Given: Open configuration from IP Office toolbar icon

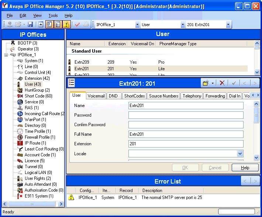Looking at the screenshot, I should point(10,25).
